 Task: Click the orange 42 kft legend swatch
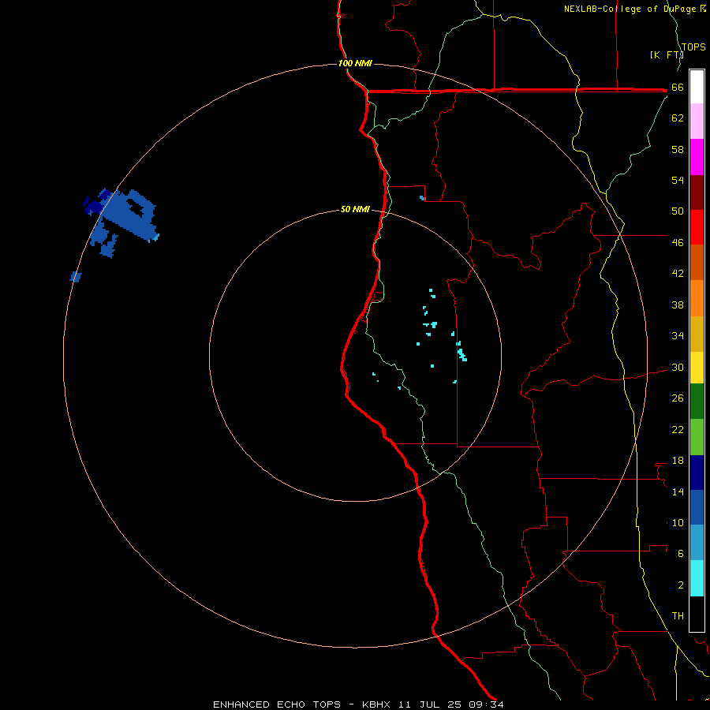(x=697, y=298)
